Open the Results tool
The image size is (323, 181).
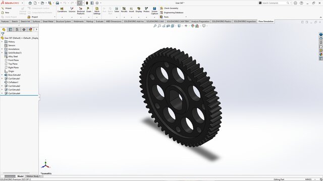point(124,10)
